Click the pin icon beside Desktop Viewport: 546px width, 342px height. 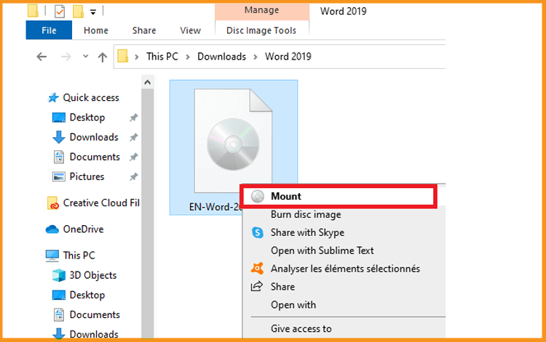[x=134, y=118]
